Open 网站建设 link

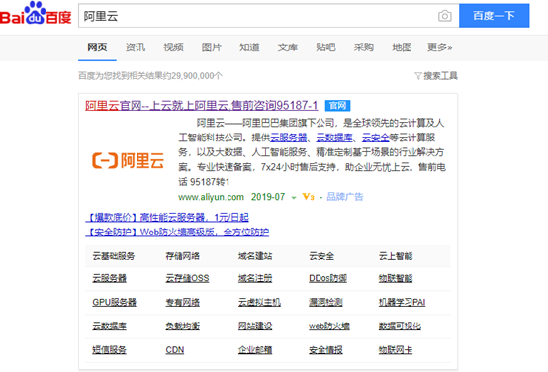point(255,326)
